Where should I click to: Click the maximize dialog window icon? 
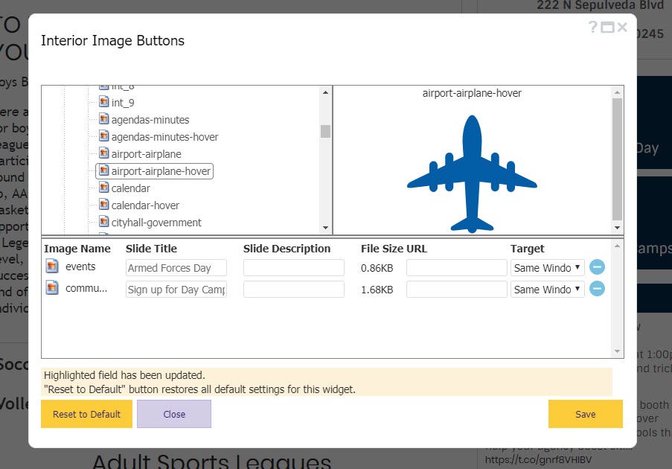607,28
